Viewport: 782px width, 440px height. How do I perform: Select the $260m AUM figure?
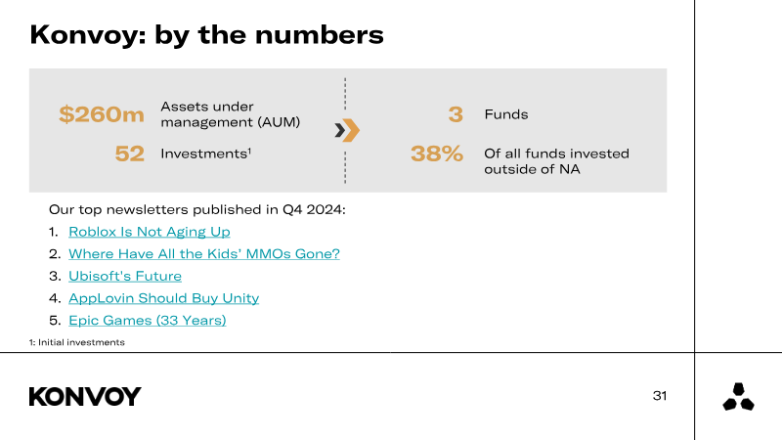tap(102, 114)
